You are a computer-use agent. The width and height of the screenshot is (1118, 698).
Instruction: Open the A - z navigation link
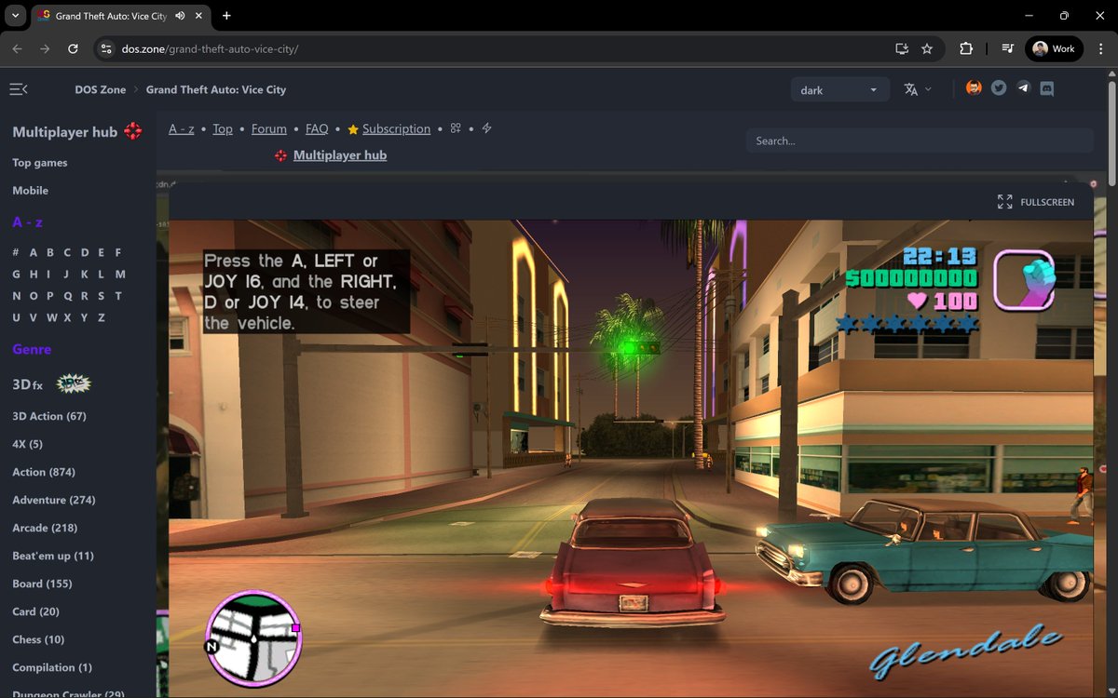pos(182,128)
